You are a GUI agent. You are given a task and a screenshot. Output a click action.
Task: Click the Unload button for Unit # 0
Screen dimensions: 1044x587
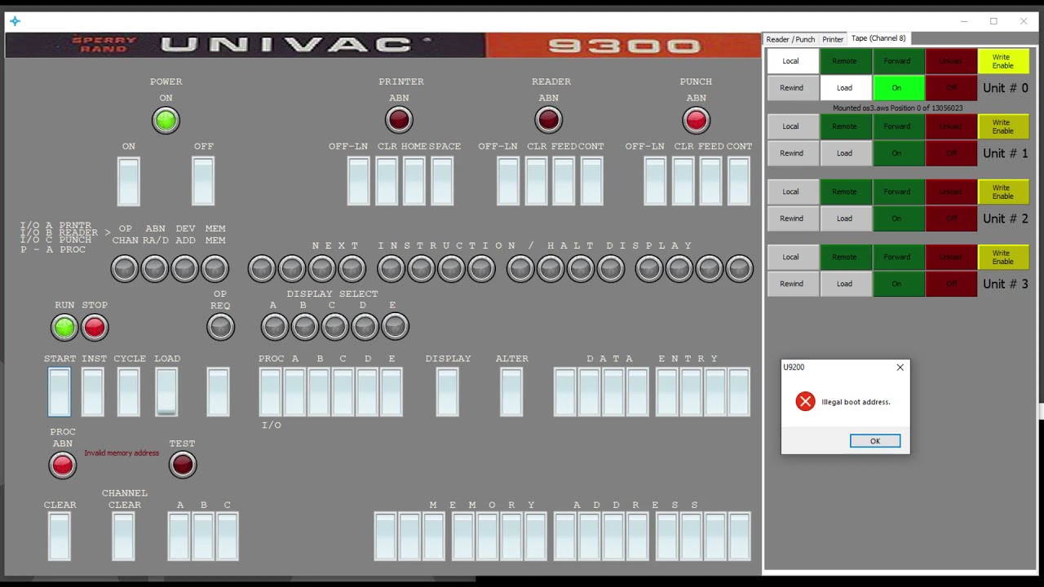950,61
